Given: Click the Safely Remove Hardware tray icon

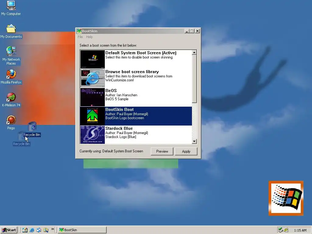Looking at the screenshot, I should coord(281,230).
